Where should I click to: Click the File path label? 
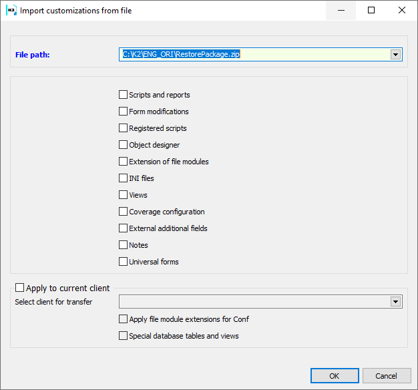[x=33, y=55]
